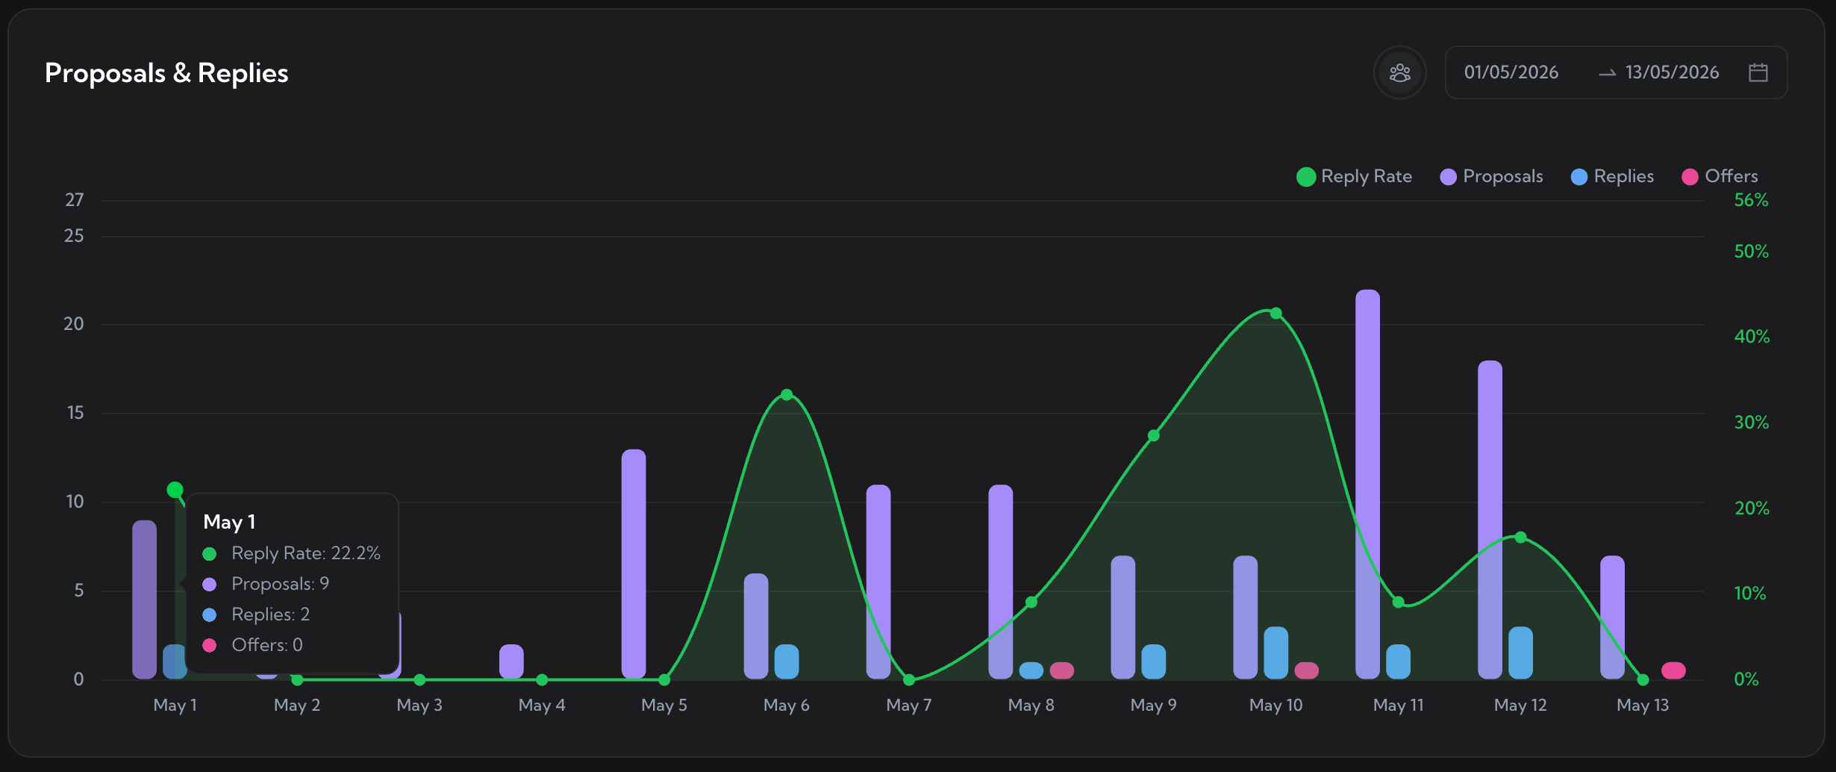
Task: Click the pink Offers bar on May 13
Action: click(x=1673, y=670)
